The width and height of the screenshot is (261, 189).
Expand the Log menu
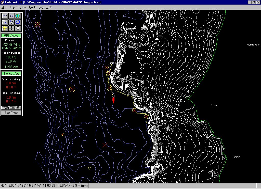(41, 7)
